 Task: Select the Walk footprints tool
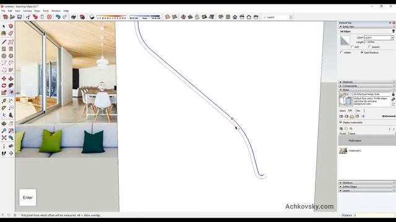click(x=4, y=153)
